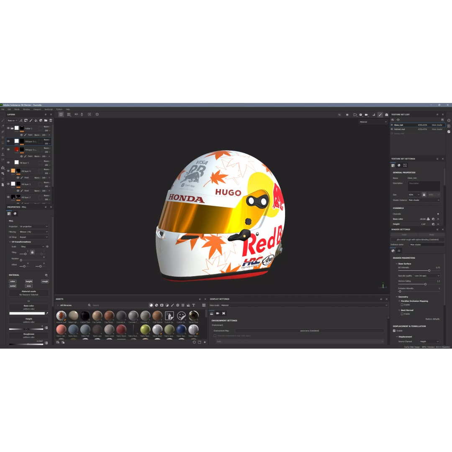452x452 pixels.
Task: Click the add folder icon in Layers panel
Action: tap(46, 121)
